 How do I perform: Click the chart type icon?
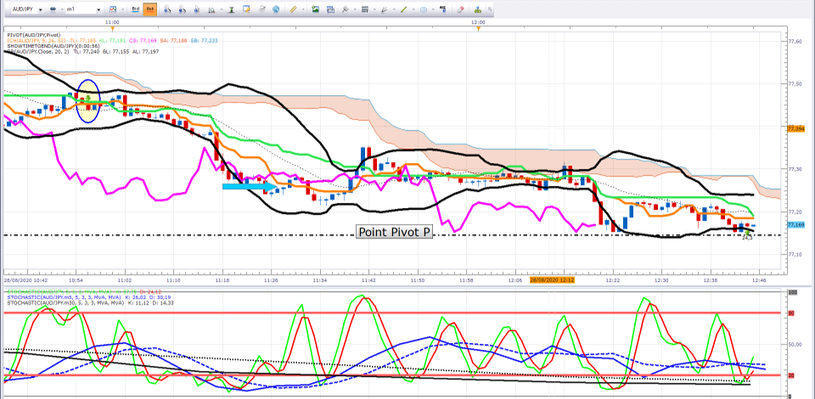click(x=113, y=9)
